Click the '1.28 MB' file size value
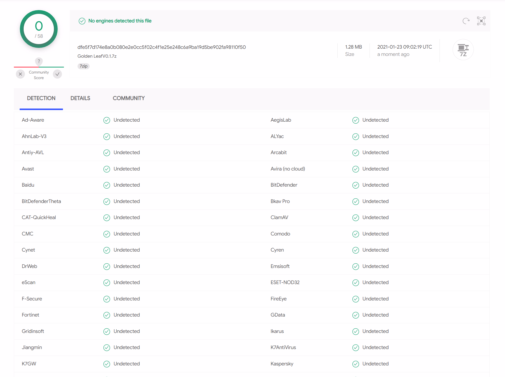Viewport: 505px width, 377px height. (353, 47)
